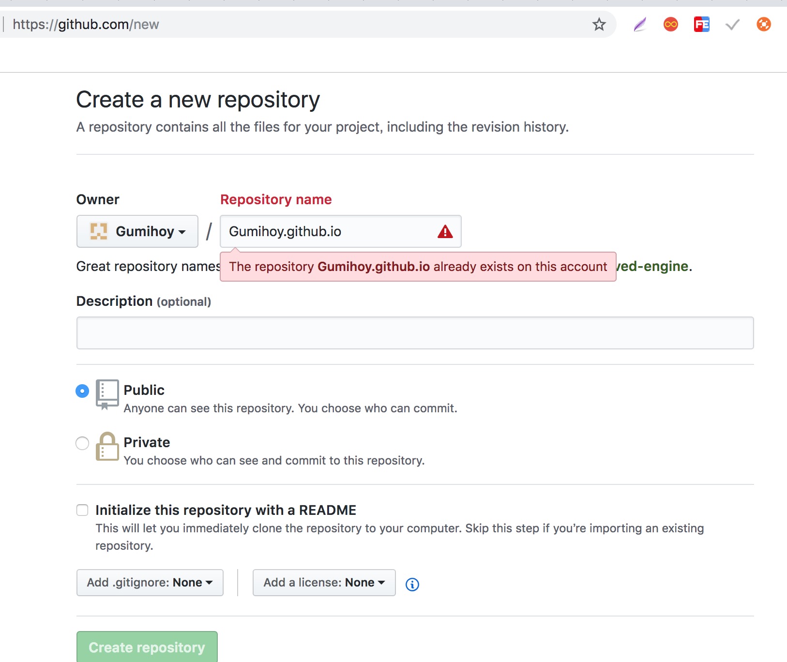
Task: Click the Repository name input field
Action: point(341,231)
